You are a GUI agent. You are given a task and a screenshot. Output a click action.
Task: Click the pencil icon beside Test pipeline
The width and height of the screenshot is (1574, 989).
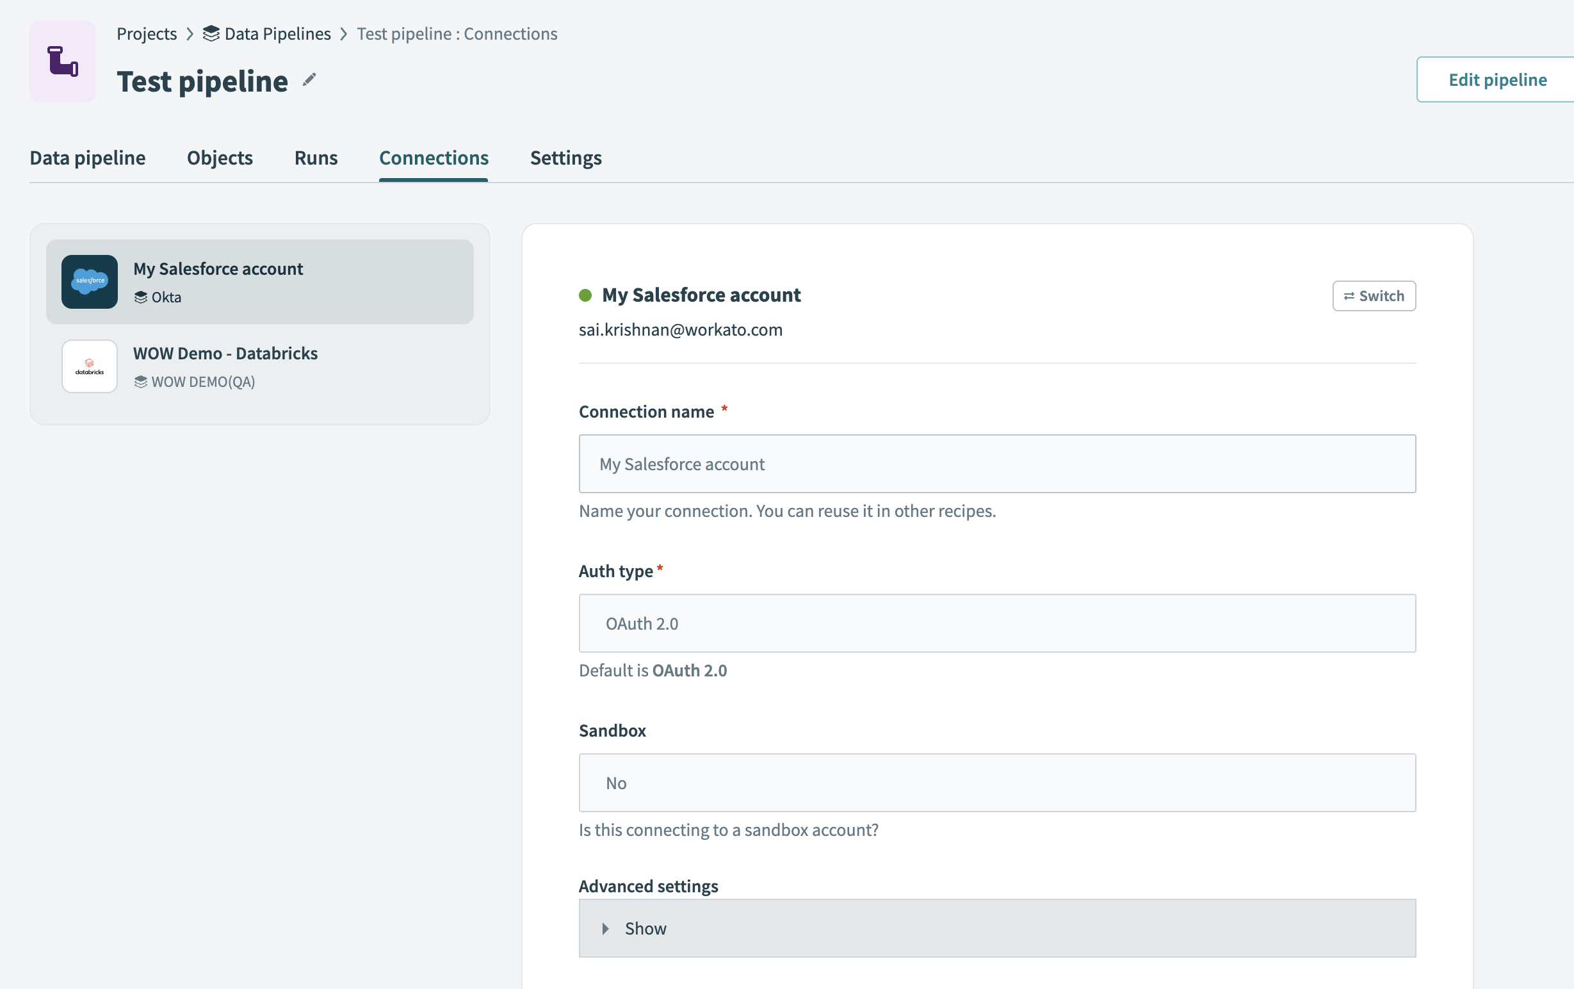[x=309, y=79]
